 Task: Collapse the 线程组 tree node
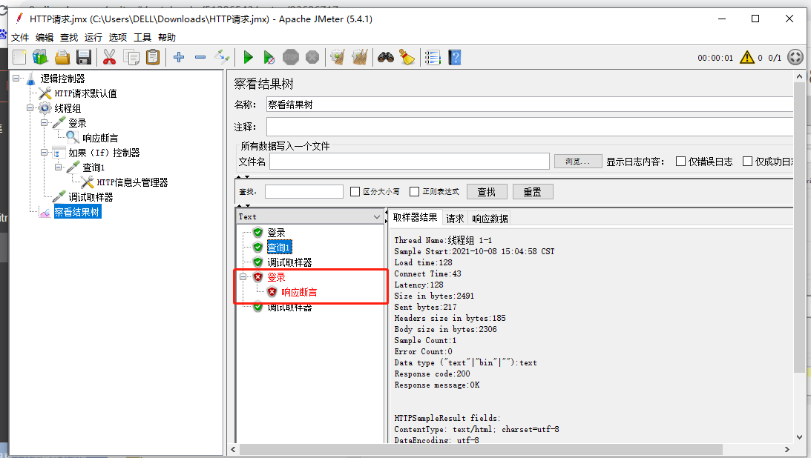pyautogui.click(x=30, y=108)
